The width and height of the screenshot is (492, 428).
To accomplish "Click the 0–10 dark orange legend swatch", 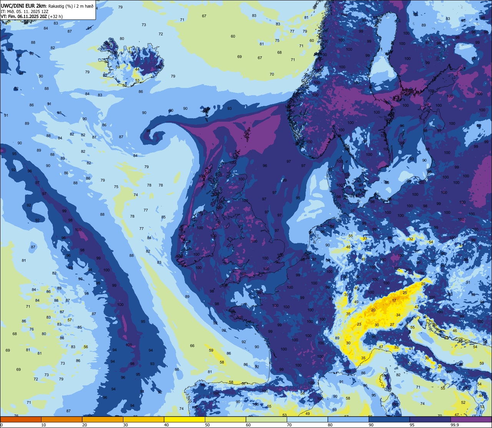I will (21, 419).
